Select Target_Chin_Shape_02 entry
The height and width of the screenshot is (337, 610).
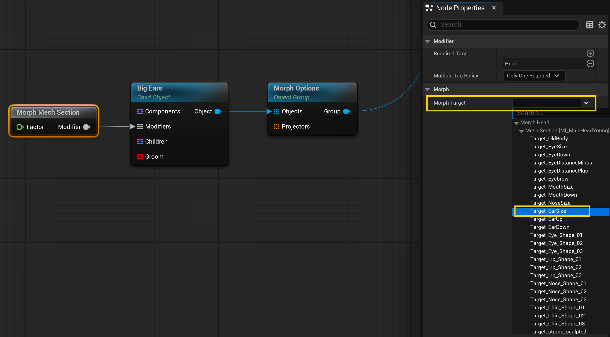pos(557,316)
